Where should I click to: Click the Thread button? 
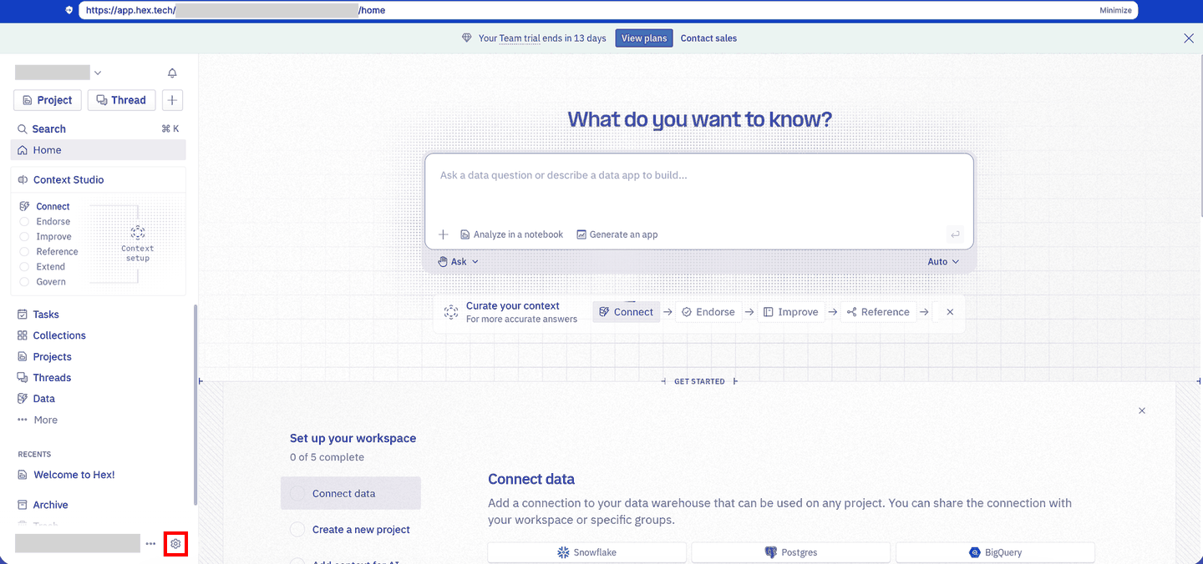coord(121,100)
